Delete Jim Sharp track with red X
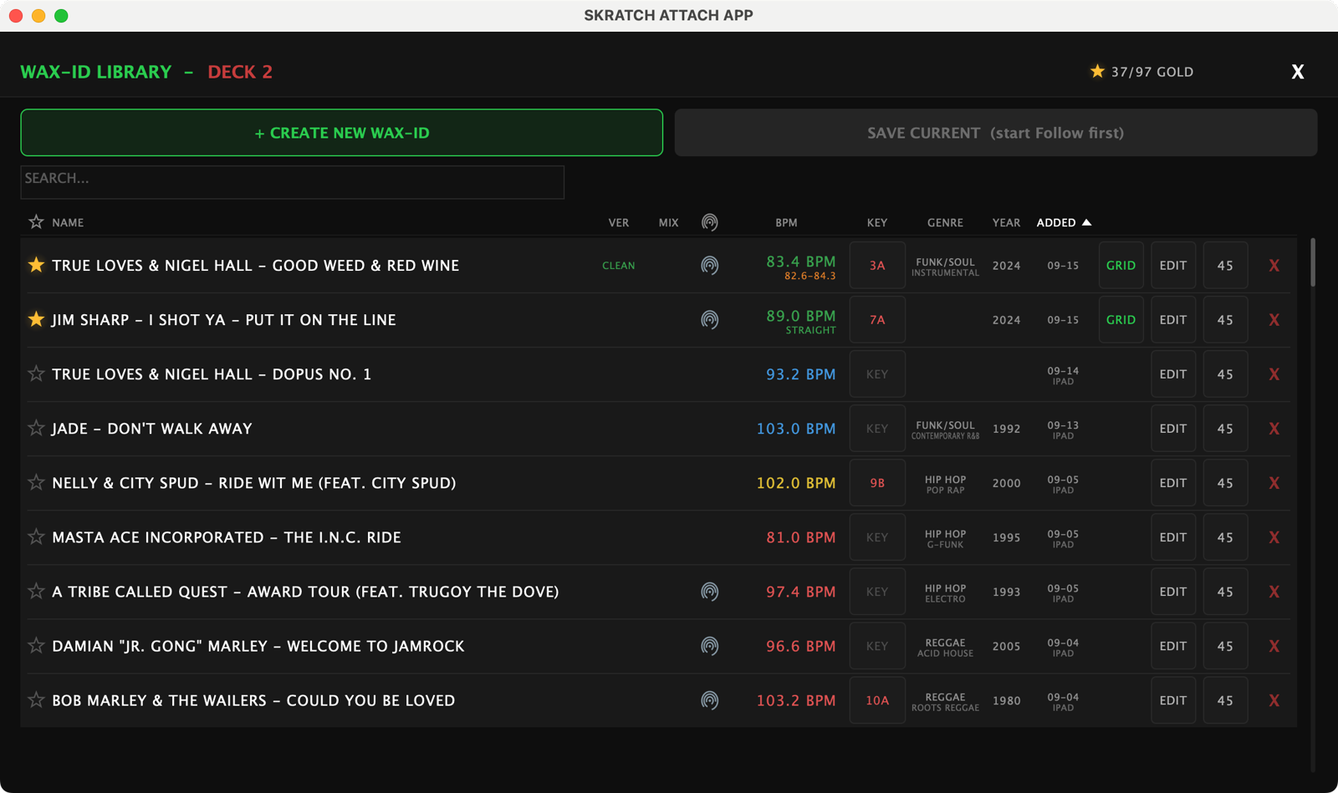This screenshot has width=1338, height=793. tap(1274, 320)
